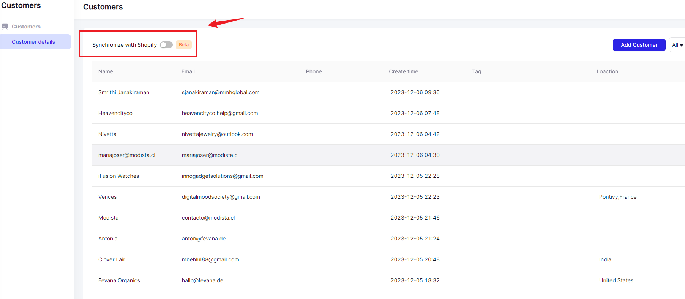This screenshot has height=299, width=685.
Task: Select email contacto@modista.cl
Action: click(208, 218)
